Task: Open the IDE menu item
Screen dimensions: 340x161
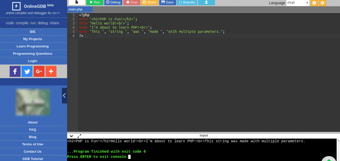Action: coord(33,32)
